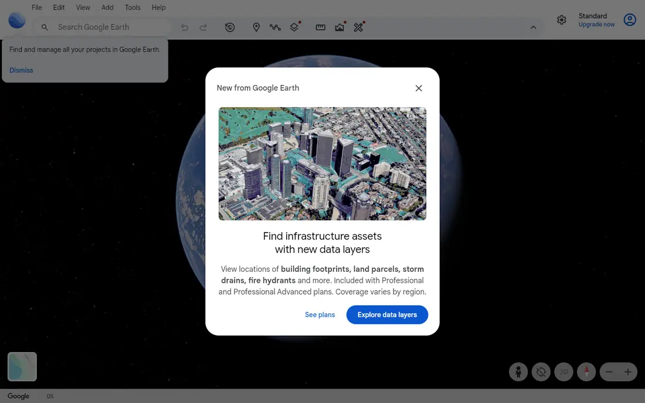The width and height of the screenshot is (645, 403).
Task: Click the undo arrow icon
Action: (x=185, y=27)
